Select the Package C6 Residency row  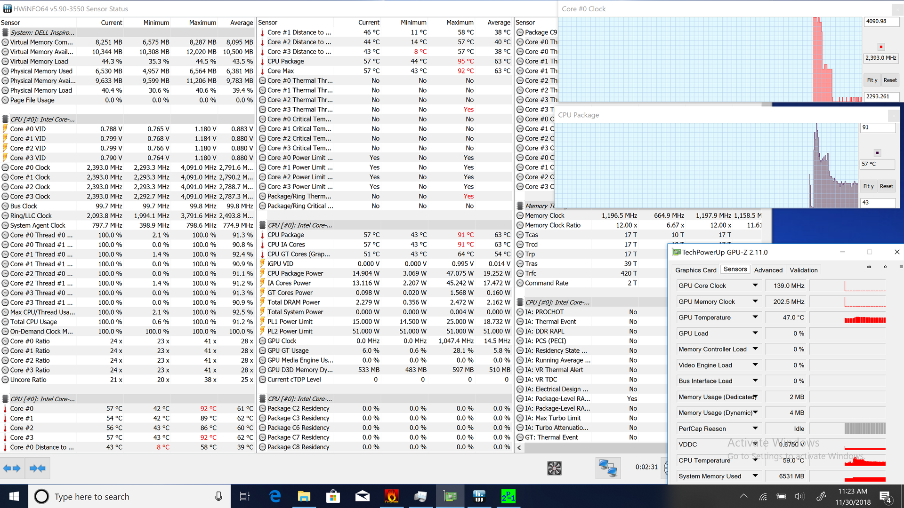coord(385,428)
